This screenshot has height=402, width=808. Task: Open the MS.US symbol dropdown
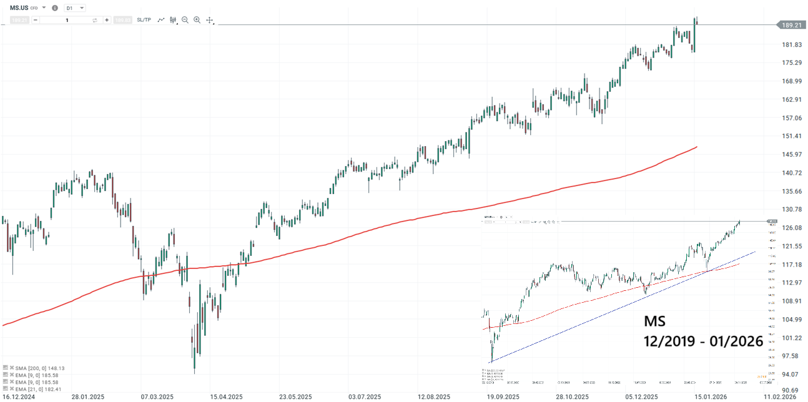tap(44, 7)
